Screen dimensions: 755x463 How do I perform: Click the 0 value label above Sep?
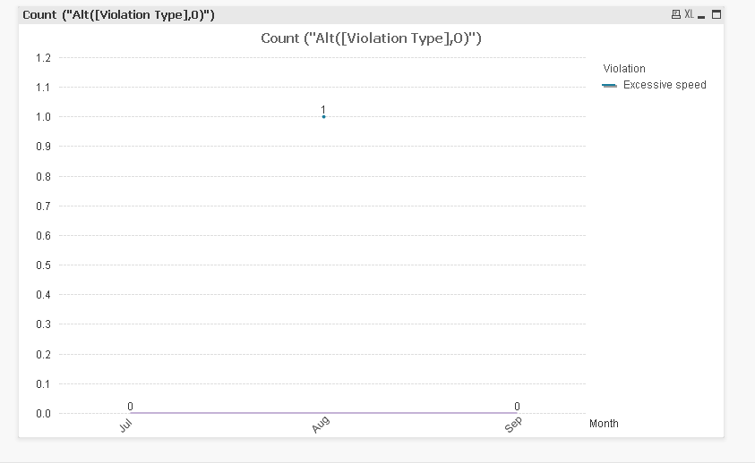(x=517, y=407)
